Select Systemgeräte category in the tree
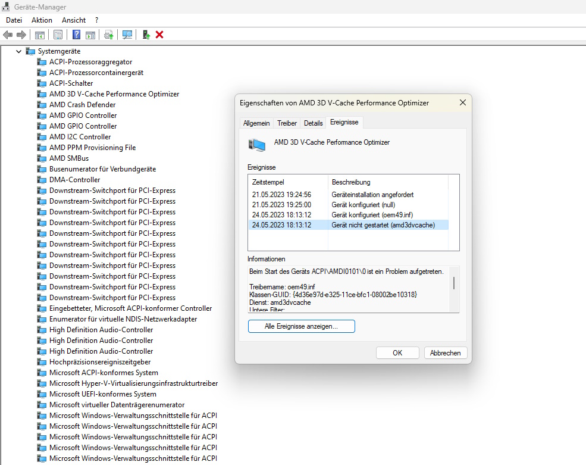The width and height of the screenshot is (586, 465). tap(59, 51)
